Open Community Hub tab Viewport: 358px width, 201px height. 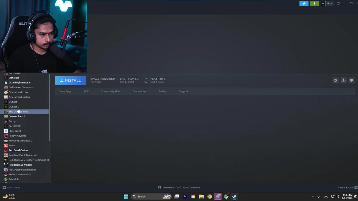pos(110,91)
